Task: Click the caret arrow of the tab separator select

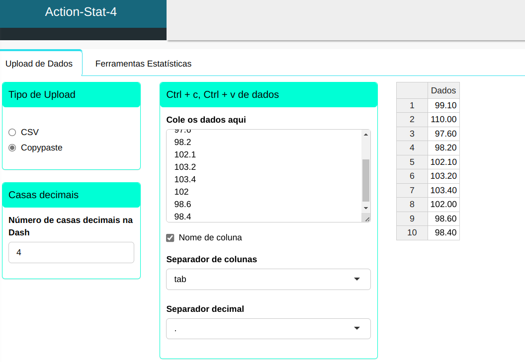Action: pos(356,279)
